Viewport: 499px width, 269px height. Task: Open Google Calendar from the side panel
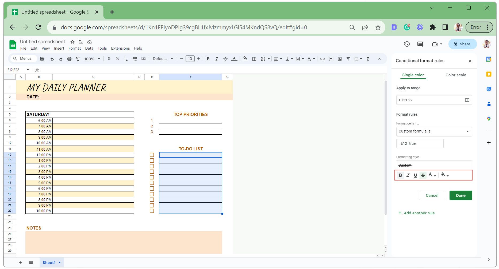[489, 59]
